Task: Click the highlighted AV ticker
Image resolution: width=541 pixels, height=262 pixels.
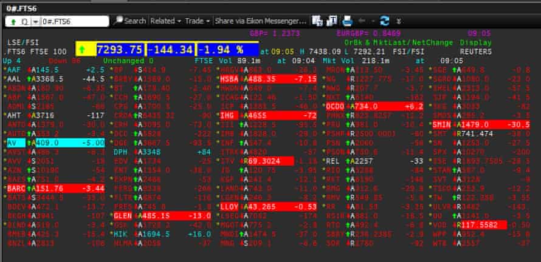Action: click(x=16, y=143)
